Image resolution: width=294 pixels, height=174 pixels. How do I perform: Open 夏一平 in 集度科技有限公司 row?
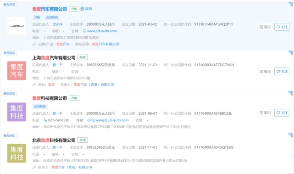point(57,113)
